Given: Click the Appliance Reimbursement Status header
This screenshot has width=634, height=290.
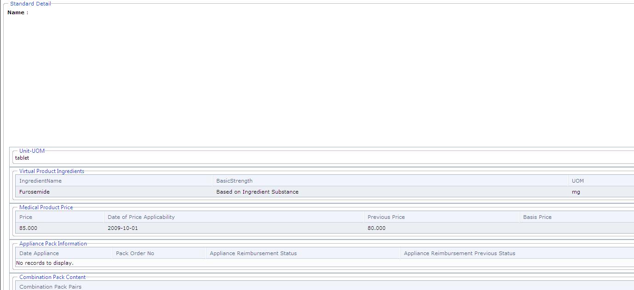Looking at the screenshot, I should point(253,253).
